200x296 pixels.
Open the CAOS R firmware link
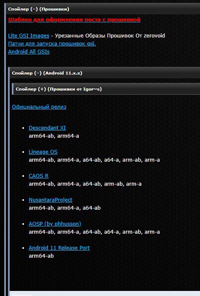[39, 176]
